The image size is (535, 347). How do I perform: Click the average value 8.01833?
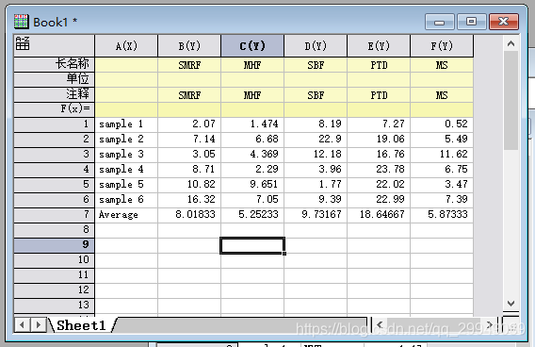pos(189,215)
